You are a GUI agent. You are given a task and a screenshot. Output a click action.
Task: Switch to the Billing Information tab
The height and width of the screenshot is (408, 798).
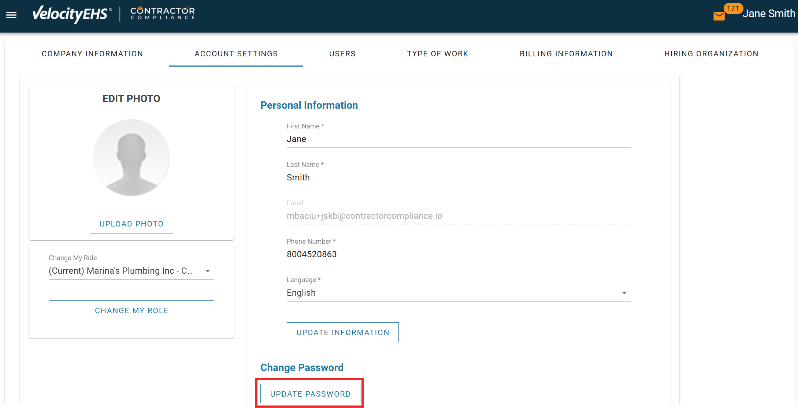point(566,54)
